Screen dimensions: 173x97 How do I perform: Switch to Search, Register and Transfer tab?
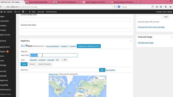[x=95, y=2]
